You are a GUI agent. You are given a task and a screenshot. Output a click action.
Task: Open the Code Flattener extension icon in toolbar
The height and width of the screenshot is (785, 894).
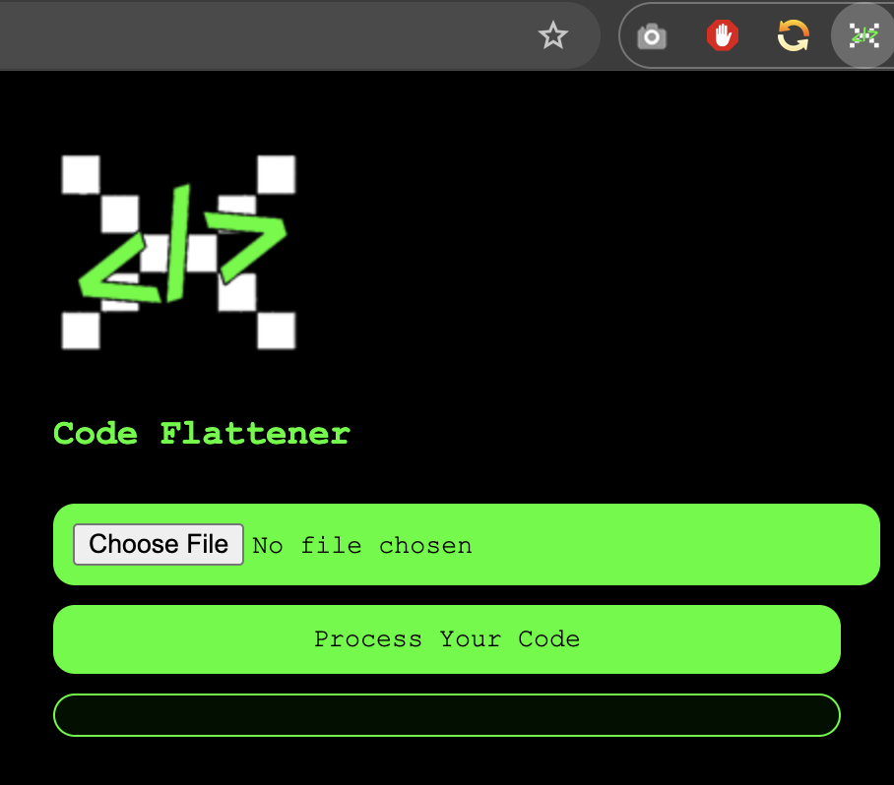tap(863, 35)
